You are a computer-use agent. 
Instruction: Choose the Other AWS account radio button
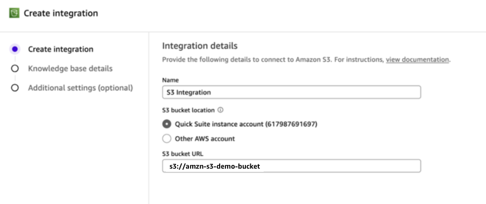point(167,139)
